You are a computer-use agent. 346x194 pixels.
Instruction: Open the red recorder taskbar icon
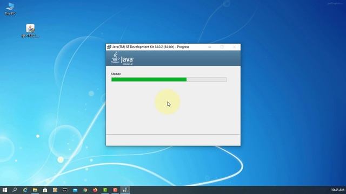pos(115,190)
